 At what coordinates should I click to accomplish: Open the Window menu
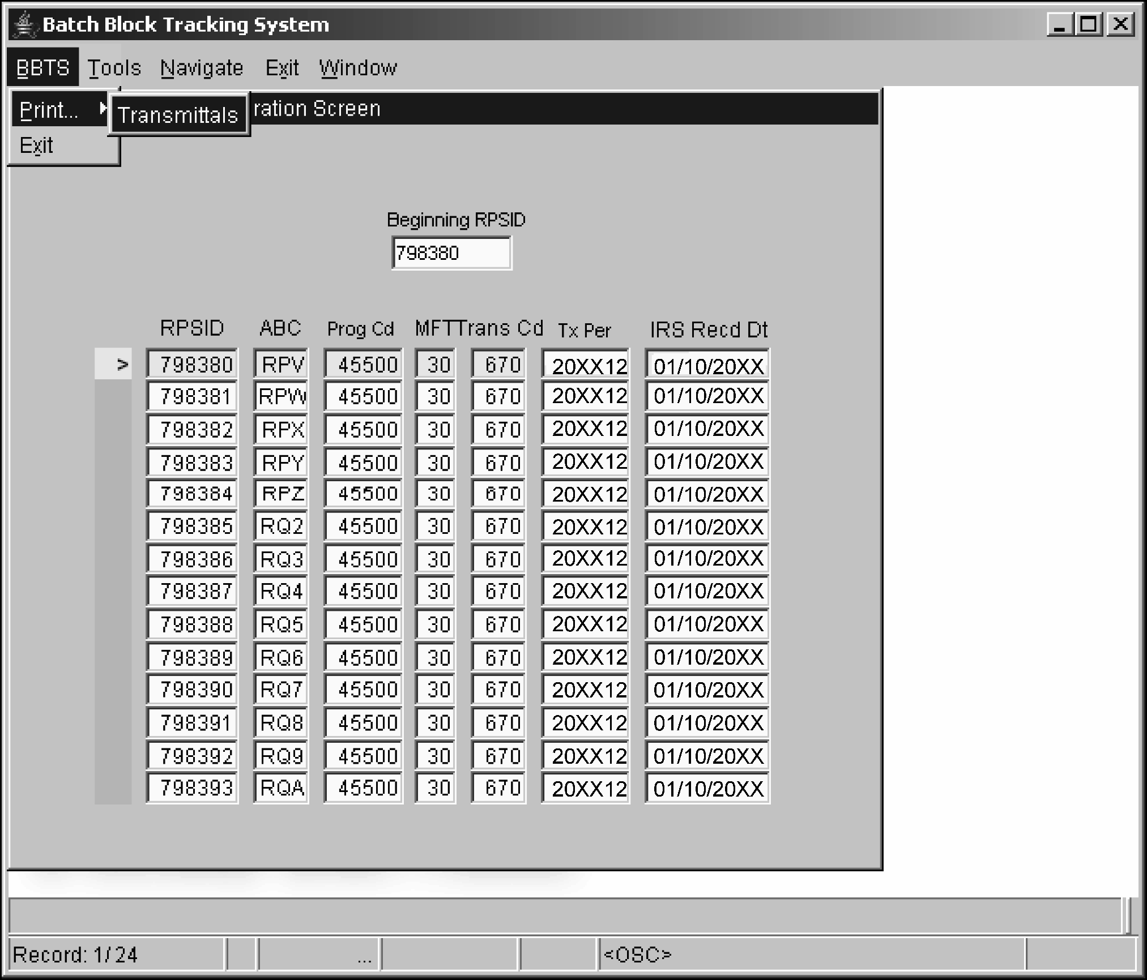(x=357, y=68)
